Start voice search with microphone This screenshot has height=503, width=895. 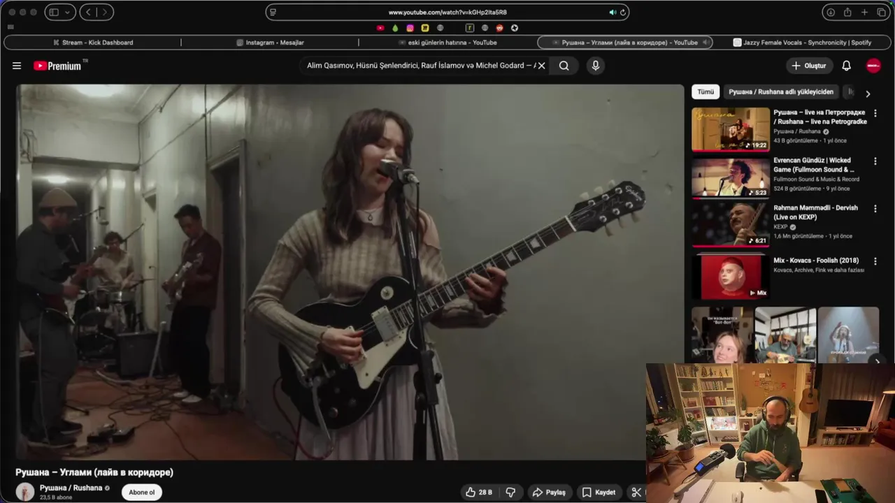point(596,66)
